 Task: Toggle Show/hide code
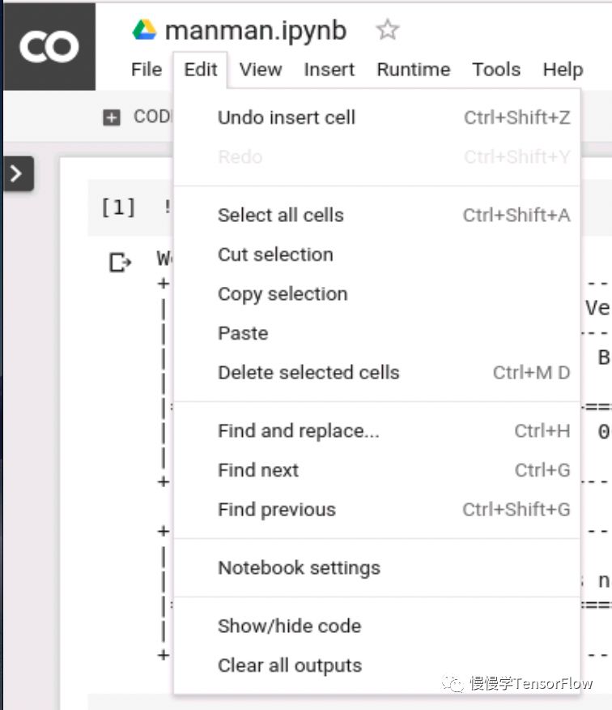(x=289, y=627)
